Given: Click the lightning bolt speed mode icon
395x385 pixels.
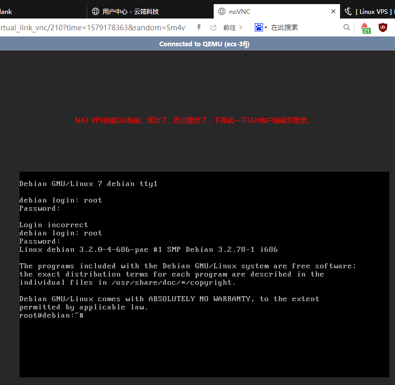Looking at the screenshot, I should coord(199,27).
